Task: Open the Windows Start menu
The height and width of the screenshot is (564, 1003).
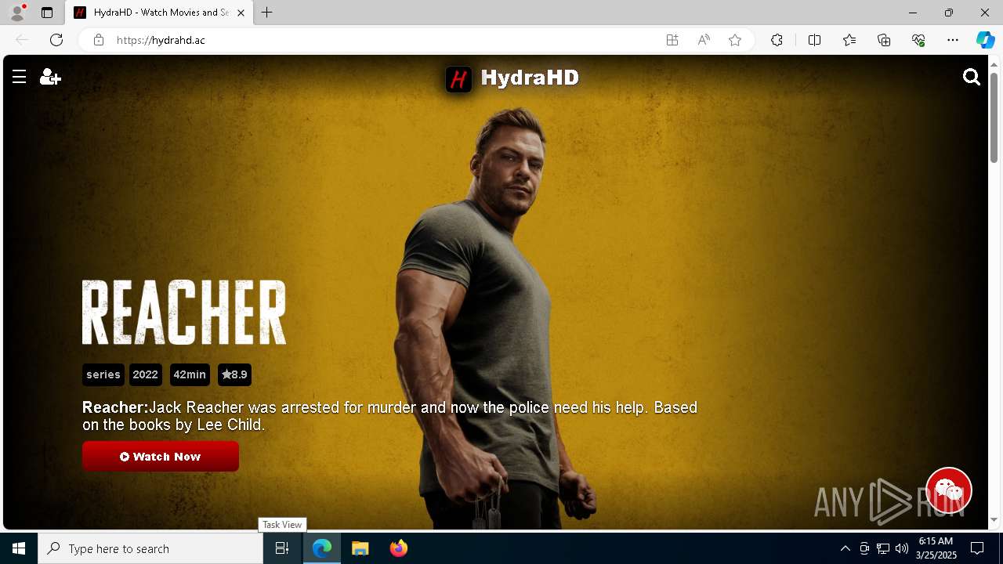Action: click(x=19, y=548)
